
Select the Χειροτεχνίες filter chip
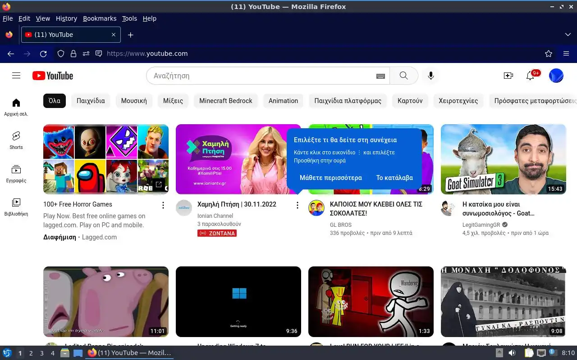click(x=458, y=101)
